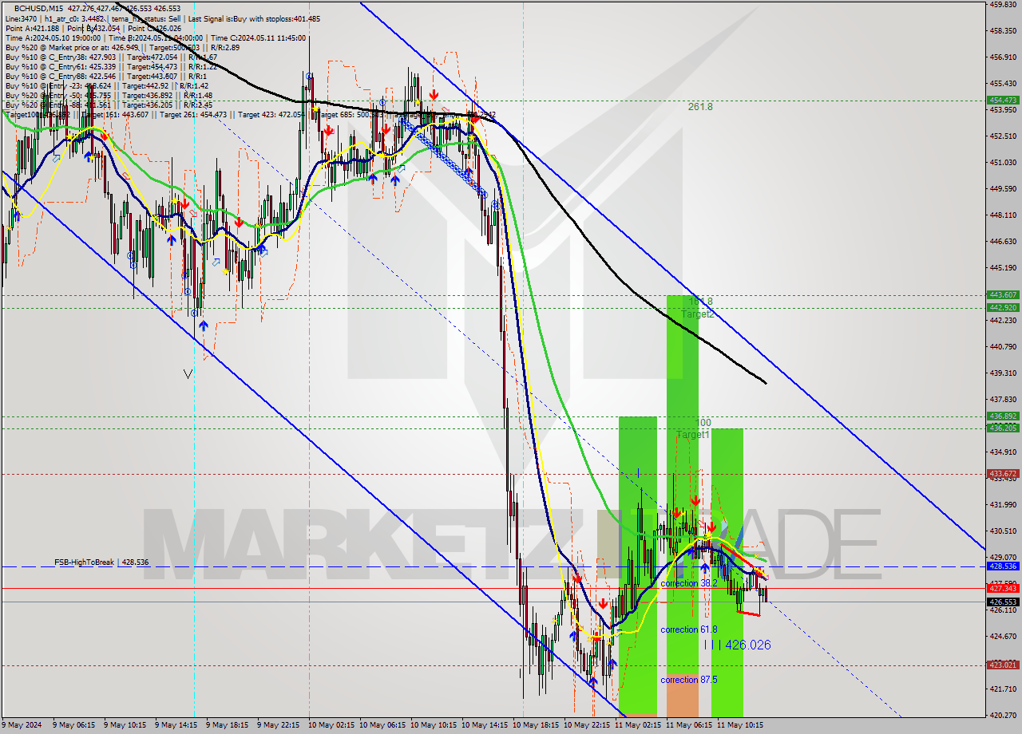Click the Target2 label

pyautogui.click(x=697, y=314)
